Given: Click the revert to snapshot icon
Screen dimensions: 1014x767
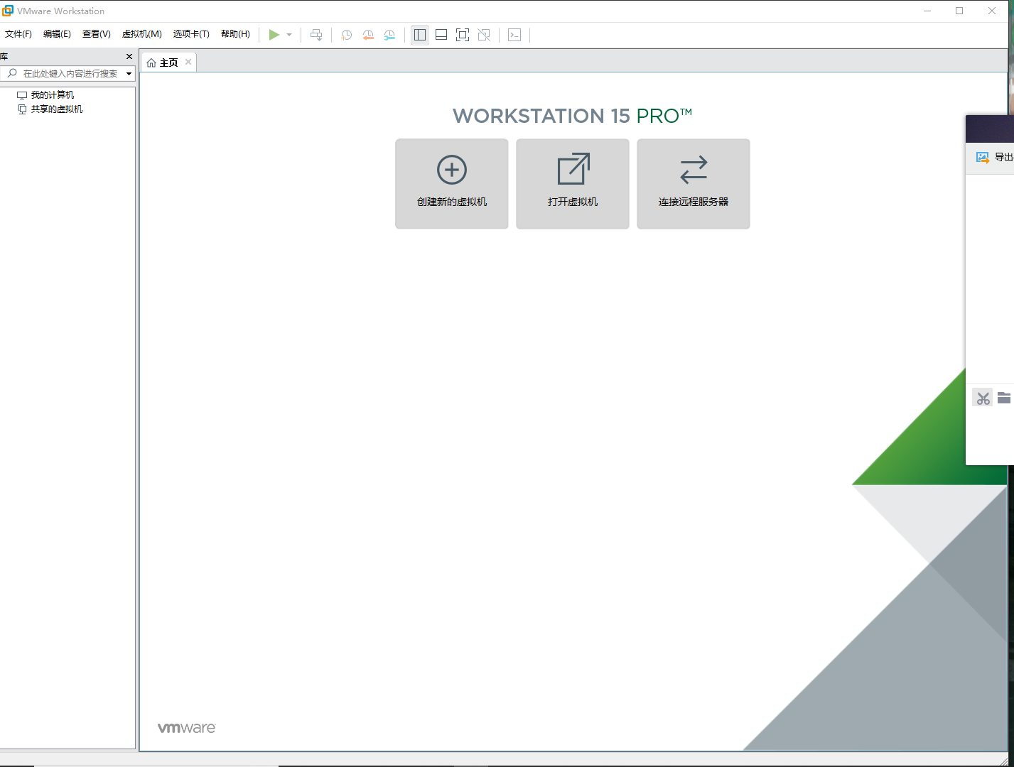Looking at the screenshot, I should click(x=368, y=35).
